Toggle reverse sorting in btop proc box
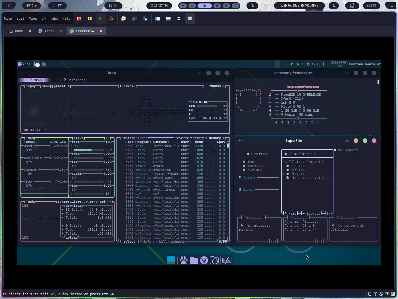The height and width of the screenshot is (299, 398). point(182,138)
